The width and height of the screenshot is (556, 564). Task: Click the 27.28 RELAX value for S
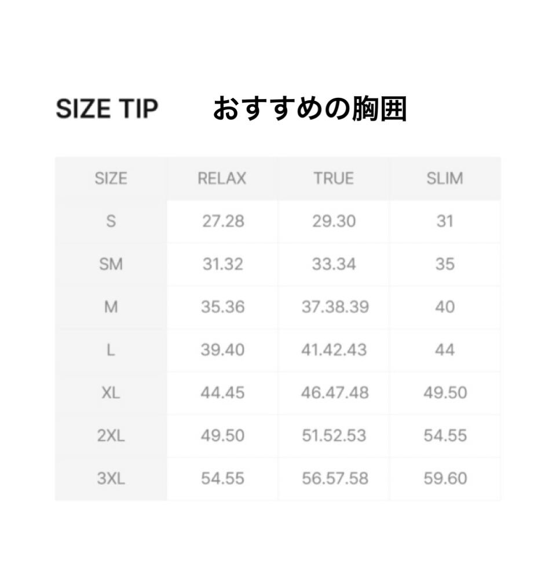222,221
